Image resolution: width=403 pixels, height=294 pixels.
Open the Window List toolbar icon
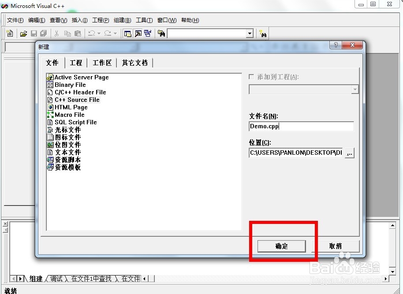click(x=148, y=33)
